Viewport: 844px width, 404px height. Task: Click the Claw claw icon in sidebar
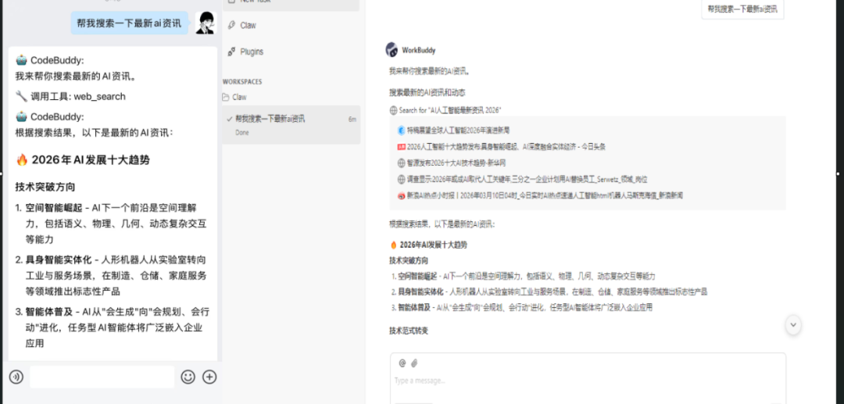pos(231,25)
